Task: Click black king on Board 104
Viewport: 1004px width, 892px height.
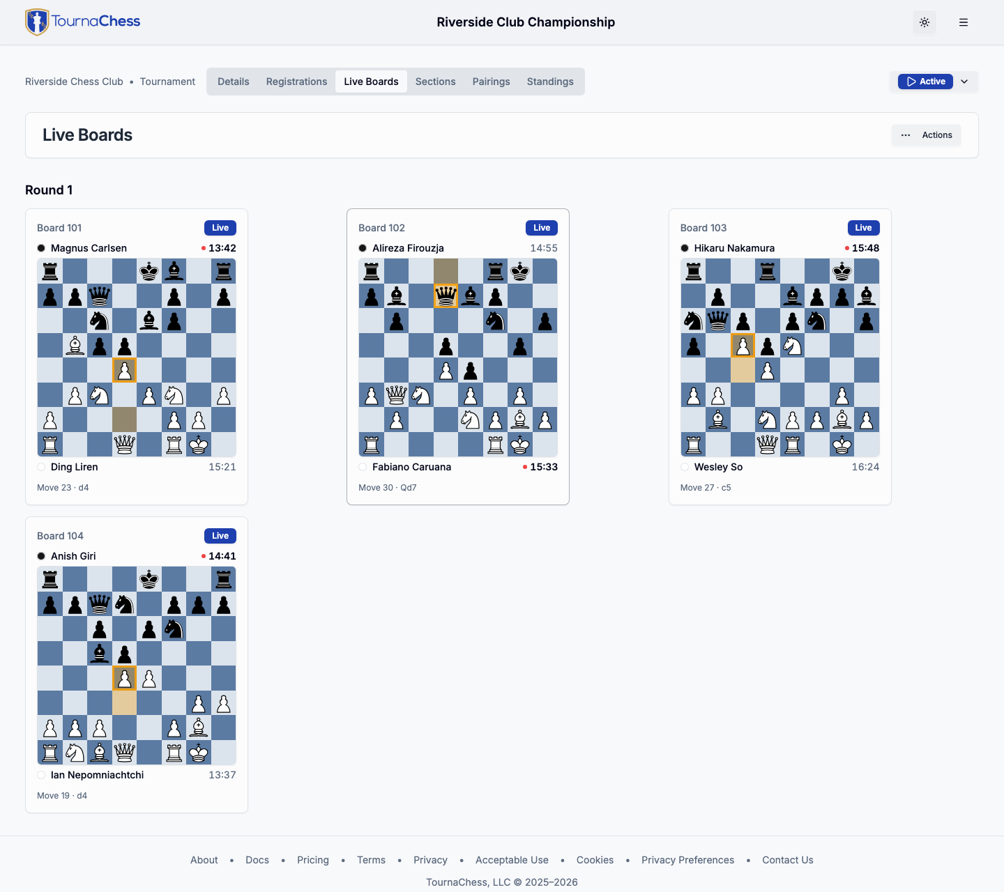Action: (149, 579)
